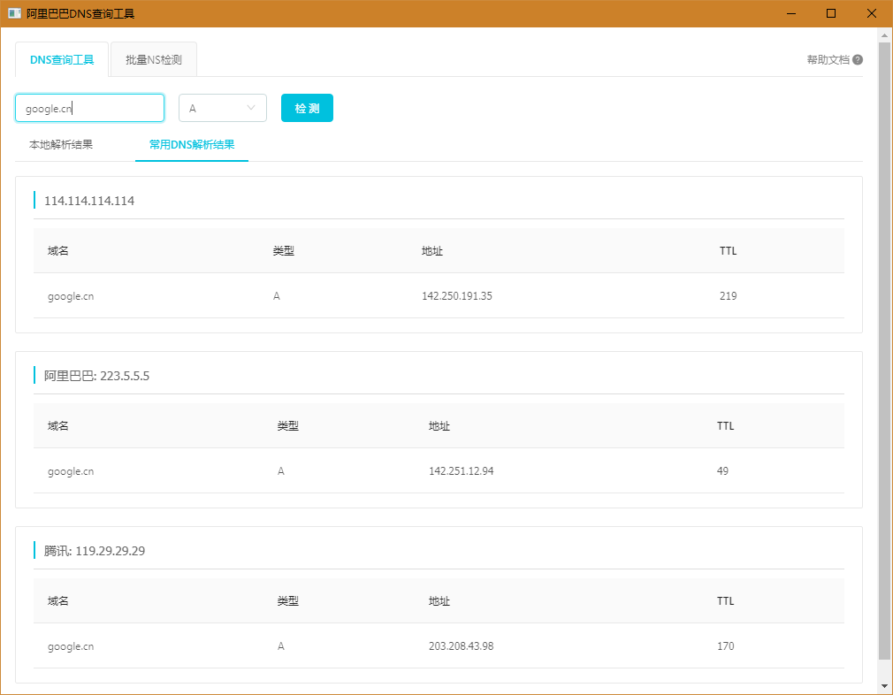Screen dimensions: 893x695
Task: Switch to the DNS查询工具 tab
Action: pos(62,60)
